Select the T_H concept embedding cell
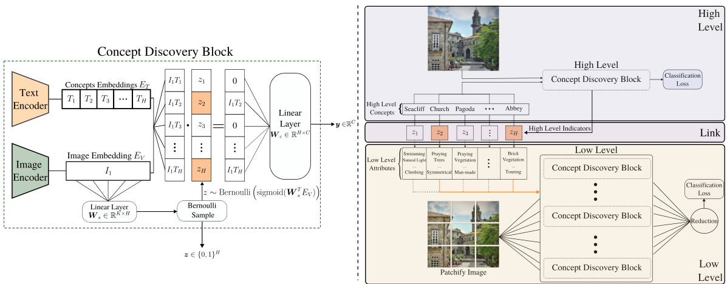 point(142,99)
